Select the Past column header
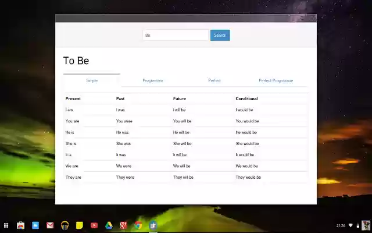The width and height of the screenshot is (372, 233). pos(120,98)
